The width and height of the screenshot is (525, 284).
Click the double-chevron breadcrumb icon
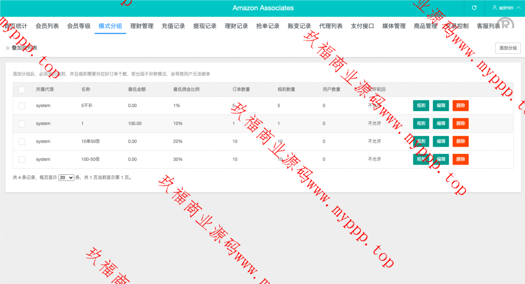[8, 48]
